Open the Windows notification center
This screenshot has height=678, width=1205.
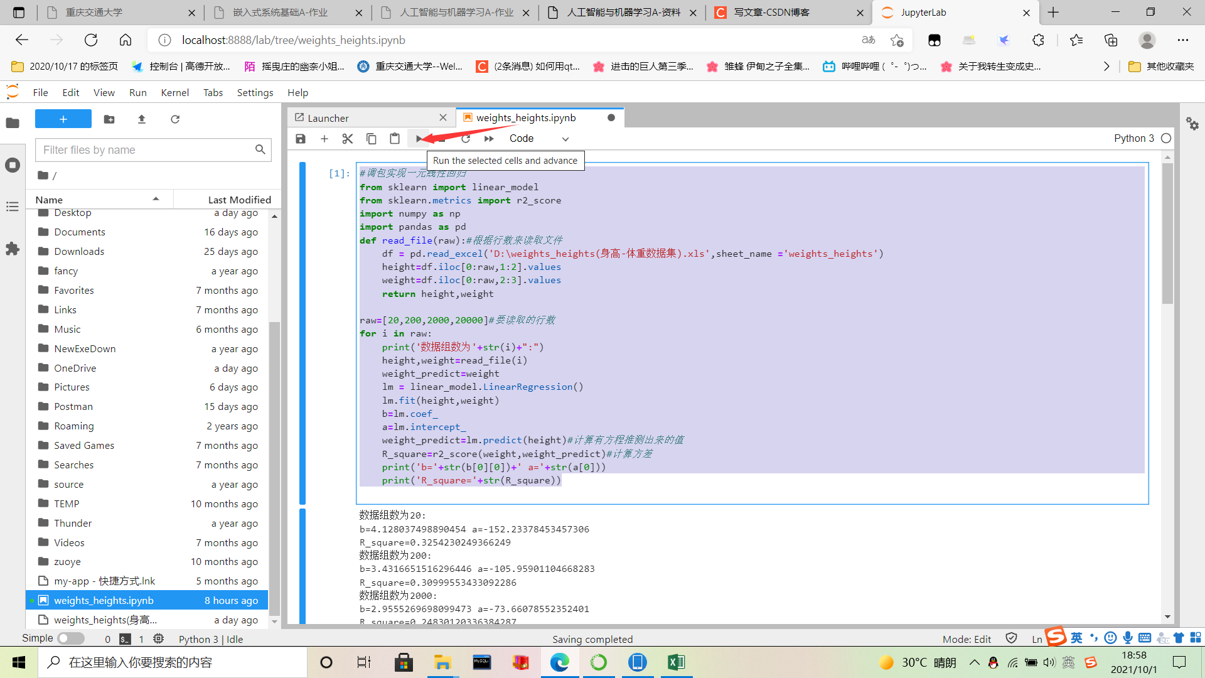click(x=1180, y=662)
